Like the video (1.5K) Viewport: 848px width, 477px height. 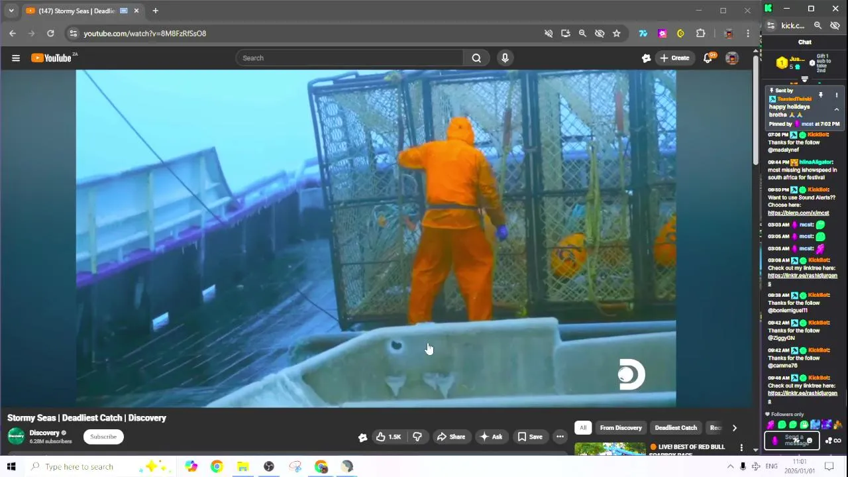click(x=388, y=437)
